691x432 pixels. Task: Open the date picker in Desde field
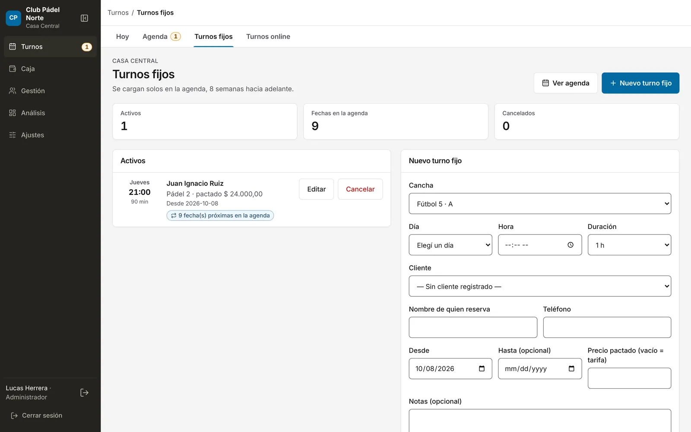point(482,368)
